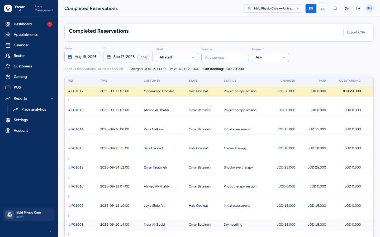Open row menu for #IP01014
The image size is (380, 237).
(69, 139)
